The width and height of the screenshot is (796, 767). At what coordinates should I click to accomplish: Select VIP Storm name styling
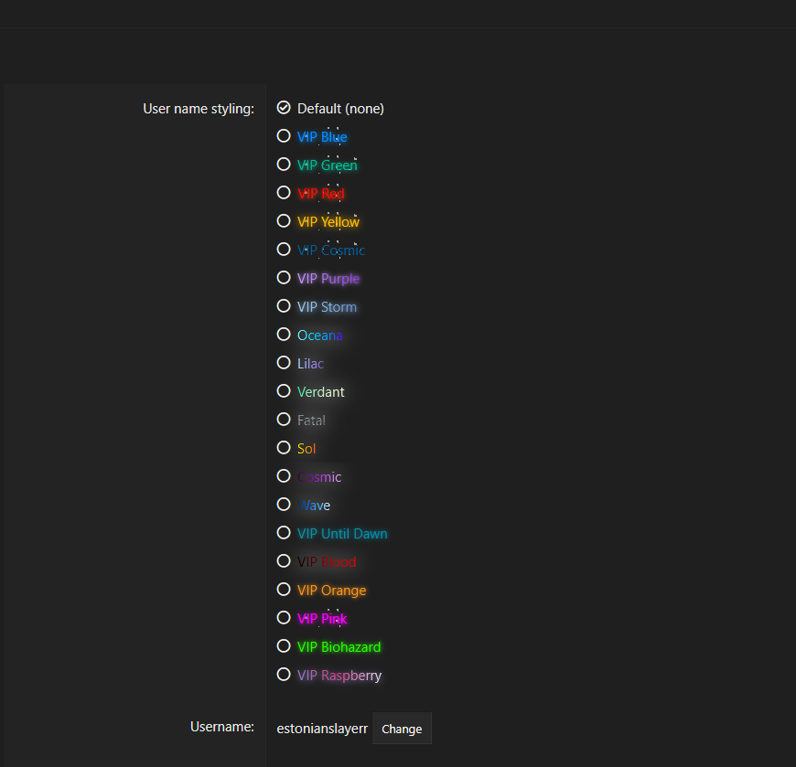pyautogui.click(x=284, y=306)
